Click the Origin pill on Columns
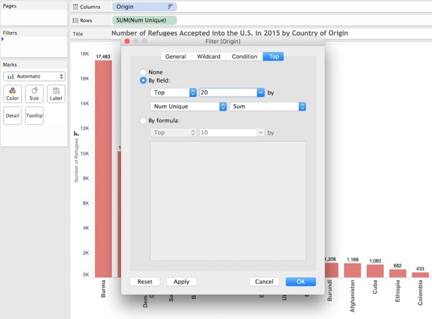 click(x=145, y=7)
